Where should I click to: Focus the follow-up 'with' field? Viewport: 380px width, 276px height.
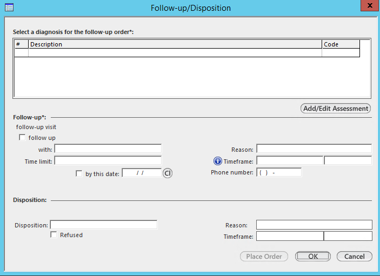point(108,149)
